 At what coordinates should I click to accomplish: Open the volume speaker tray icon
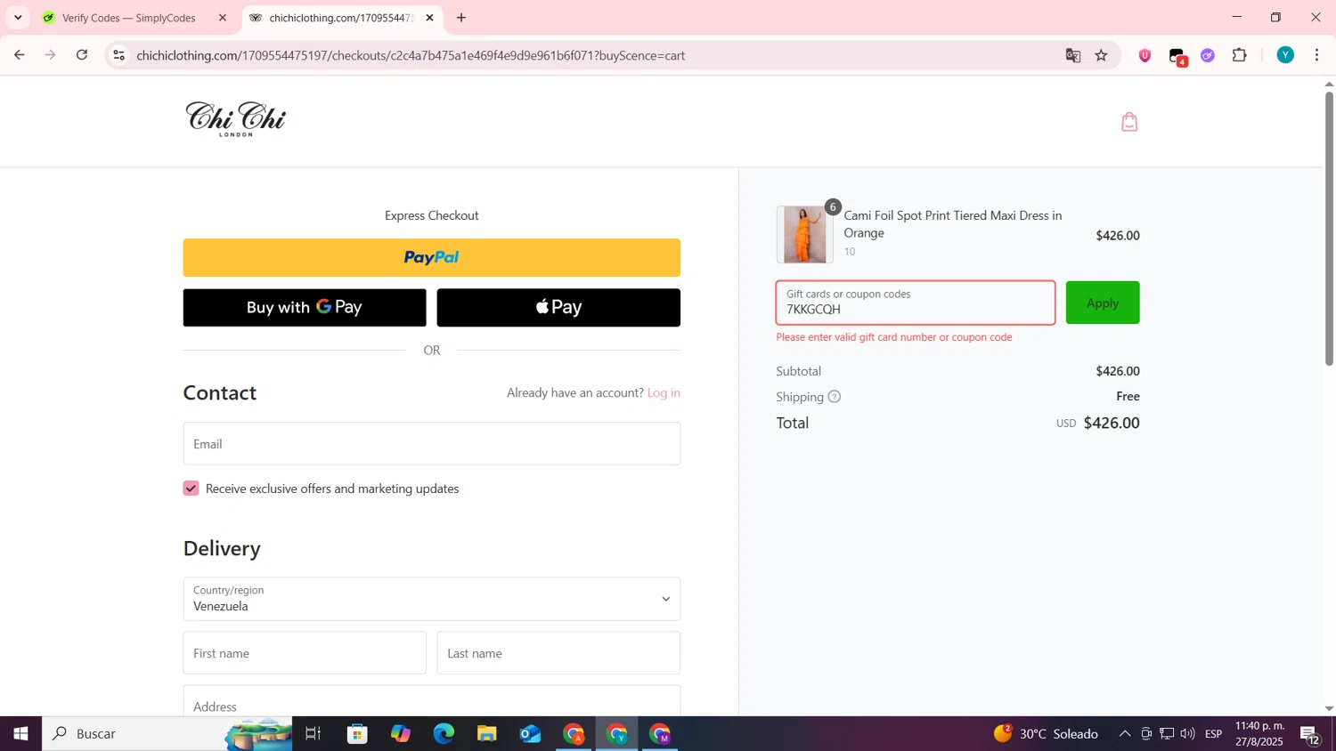(1187, 734)
